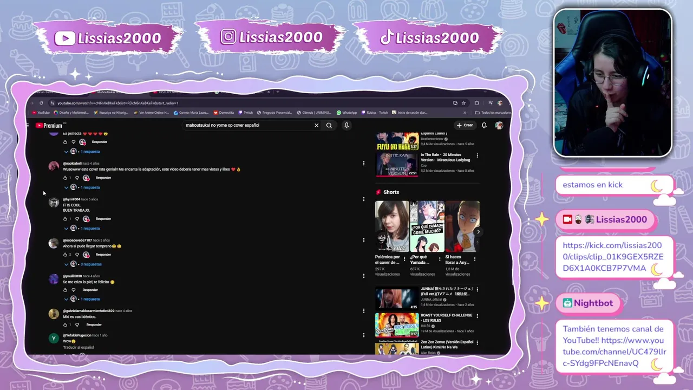Dislike the comment by @bym9504
This screenshot has height=390, width=693.
pyautogui.click(x=77, y=219)
